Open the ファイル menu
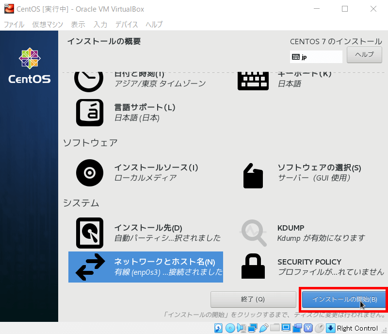 [14, 24]
